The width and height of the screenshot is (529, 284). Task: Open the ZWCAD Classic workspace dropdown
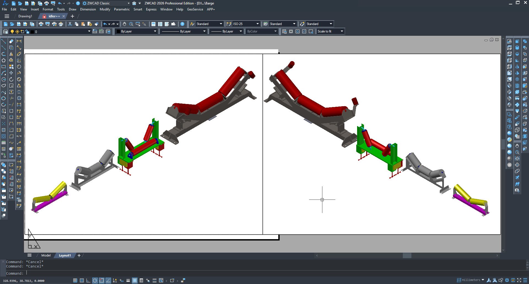coord(128,3)
